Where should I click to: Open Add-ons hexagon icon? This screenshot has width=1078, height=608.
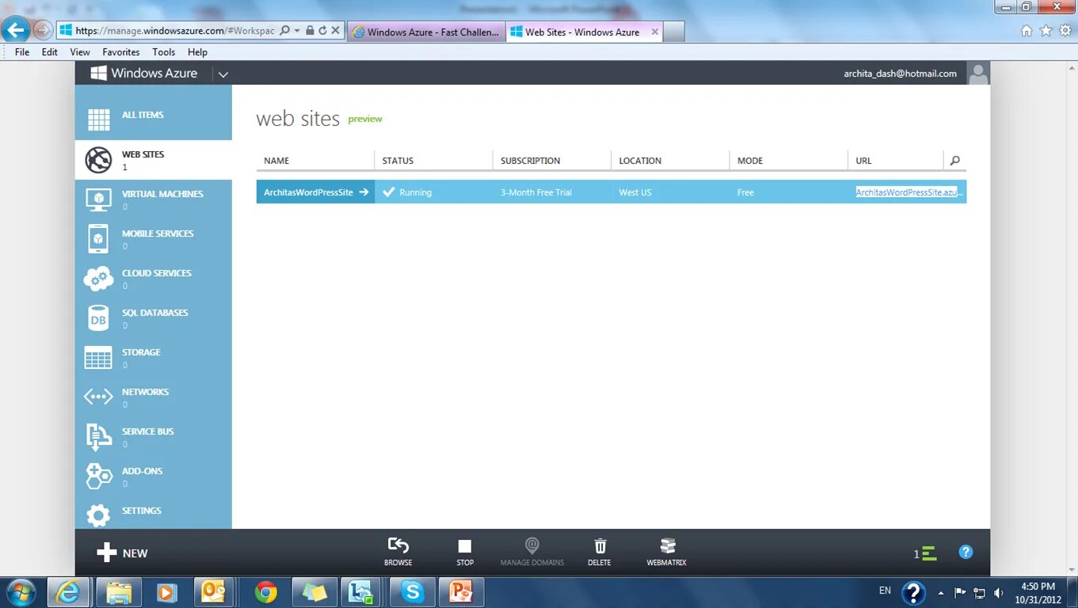[98, 476]
